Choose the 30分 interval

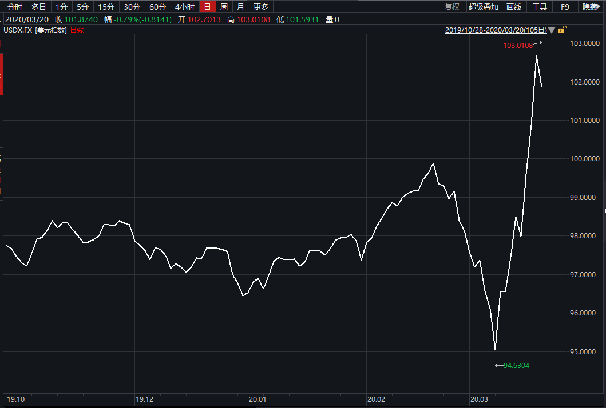132,7
